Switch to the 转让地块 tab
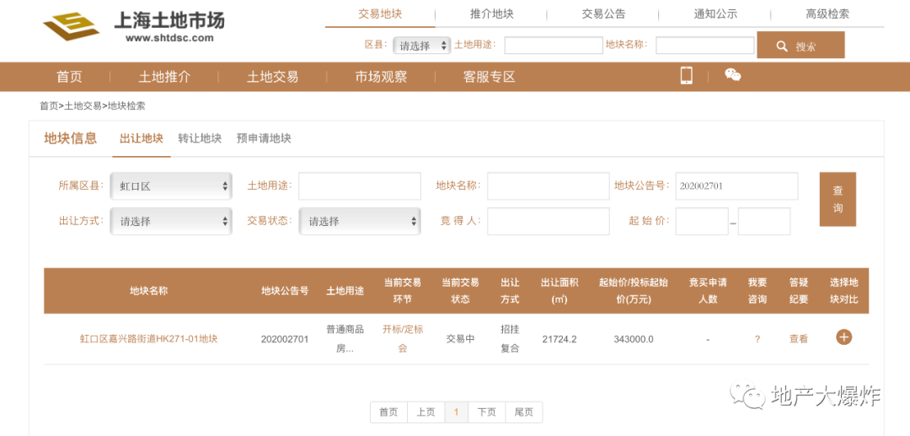The width and height of the screenshot is (910, 436). (x=200, y=139)
